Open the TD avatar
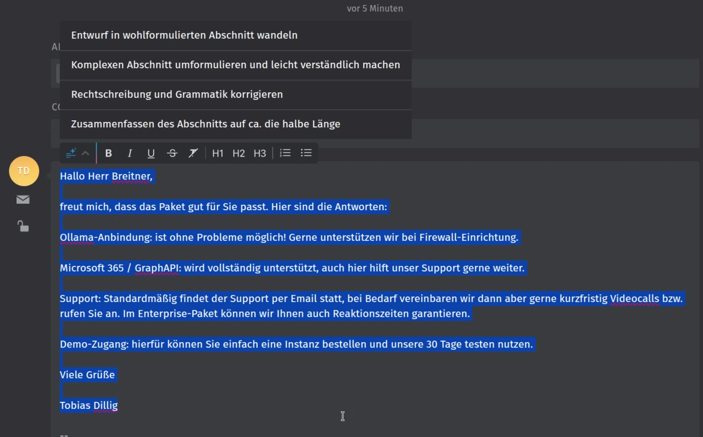This screenshot has width=703, height=437. click(24, 171)
